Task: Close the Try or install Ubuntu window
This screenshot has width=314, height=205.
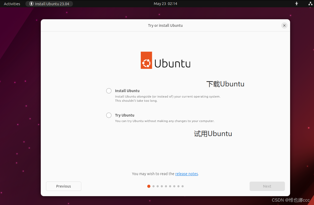Action: coord(284,25)
